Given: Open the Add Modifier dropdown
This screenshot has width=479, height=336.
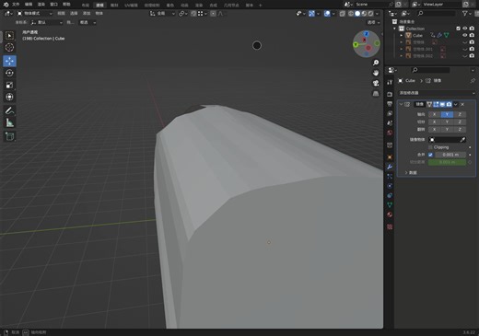Looking at the screenshot, I should click(437, 93).
